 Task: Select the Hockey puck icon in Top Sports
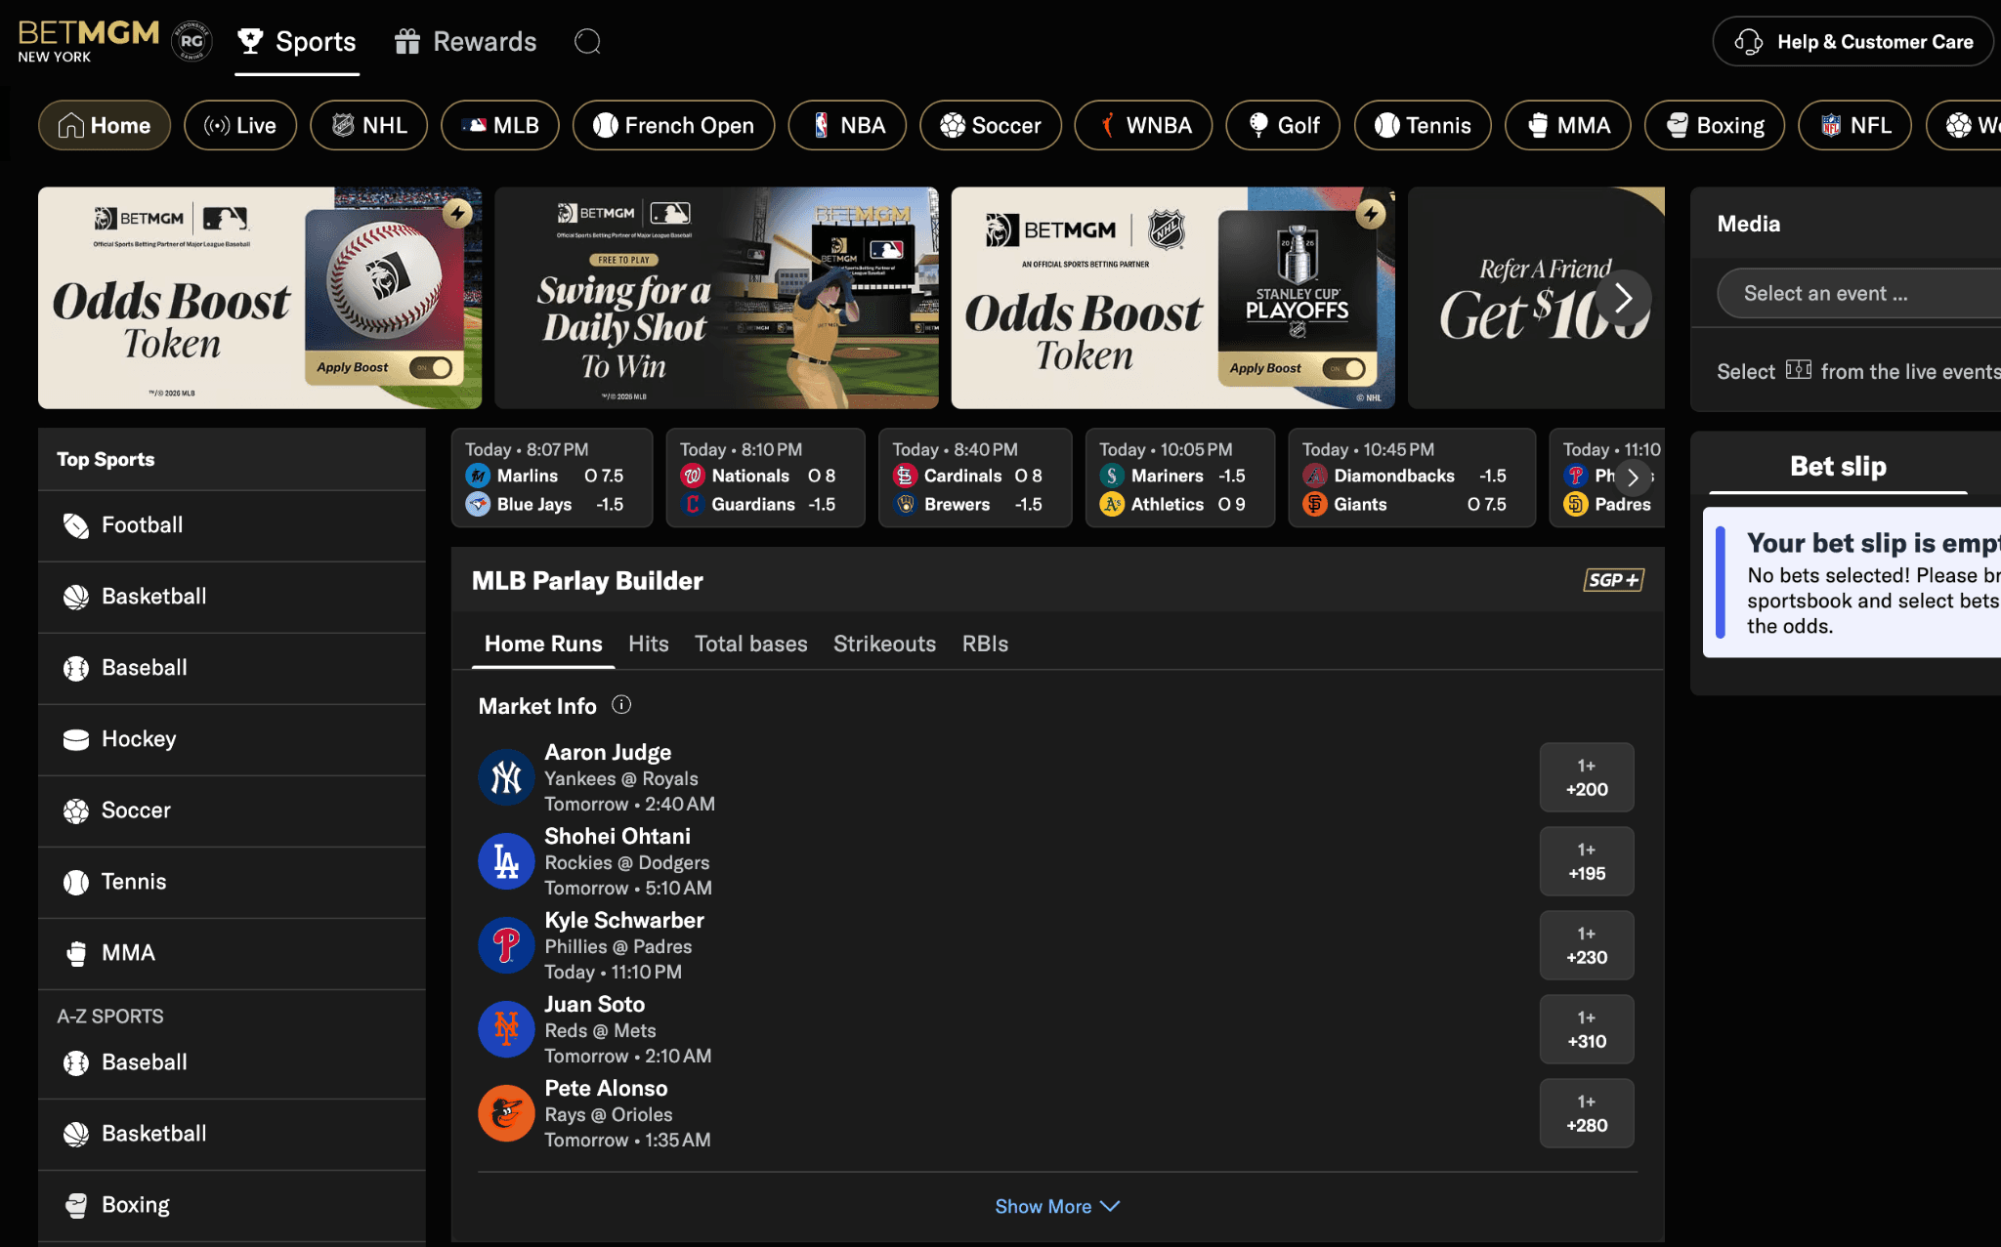point(75,739)
